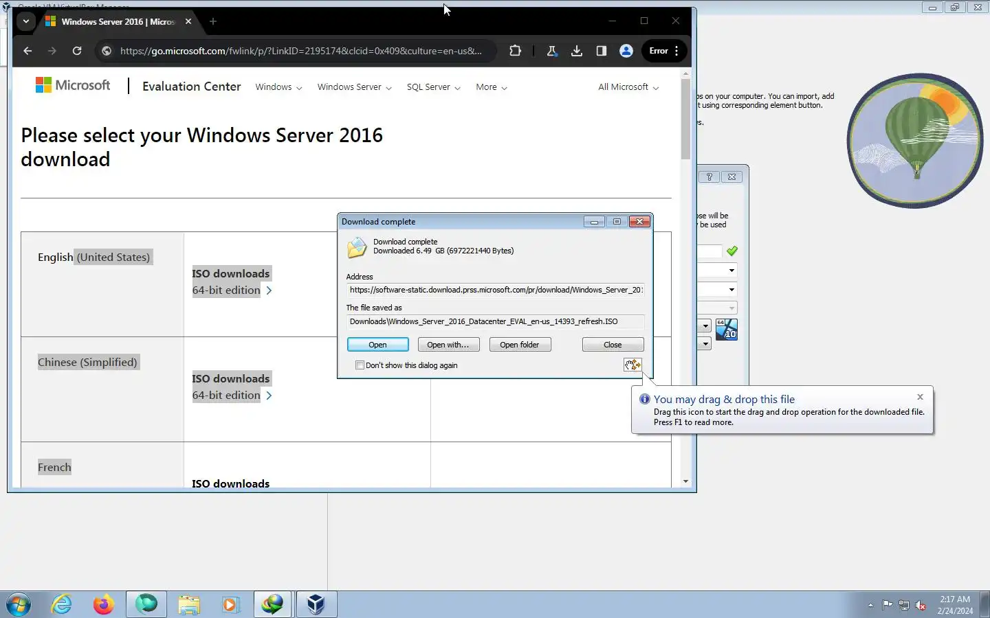990x618 pixels.
Task: Open File Explorer folder taskbar icon
Action: tap(189, 604)
